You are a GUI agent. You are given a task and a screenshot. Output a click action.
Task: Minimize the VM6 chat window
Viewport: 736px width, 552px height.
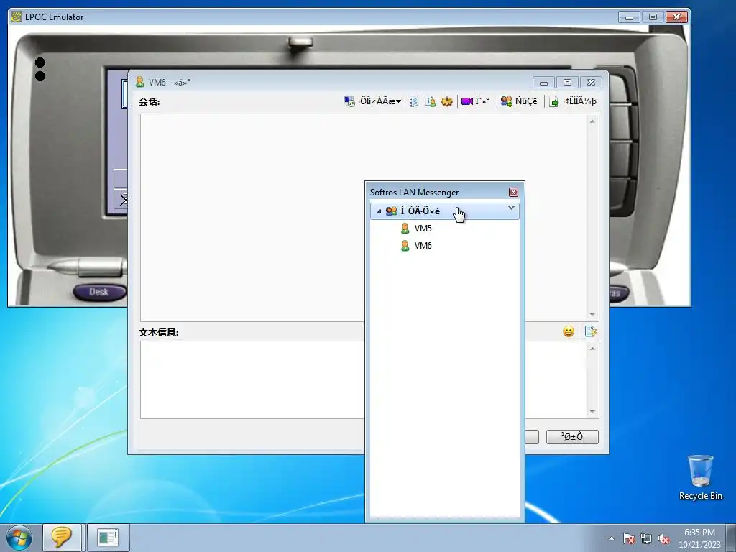[543, 83]
